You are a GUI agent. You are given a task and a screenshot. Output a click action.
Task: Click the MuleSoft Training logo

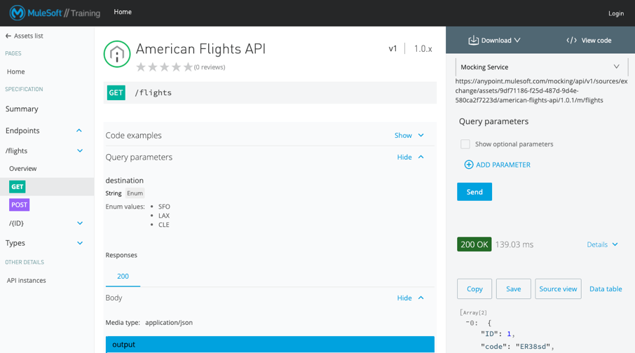(55, 13)
